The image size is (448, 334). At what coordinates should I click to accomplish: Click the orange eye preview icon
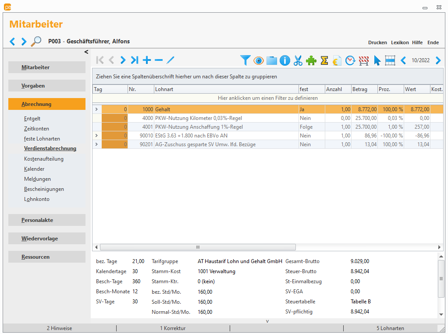tap(259, 60)
